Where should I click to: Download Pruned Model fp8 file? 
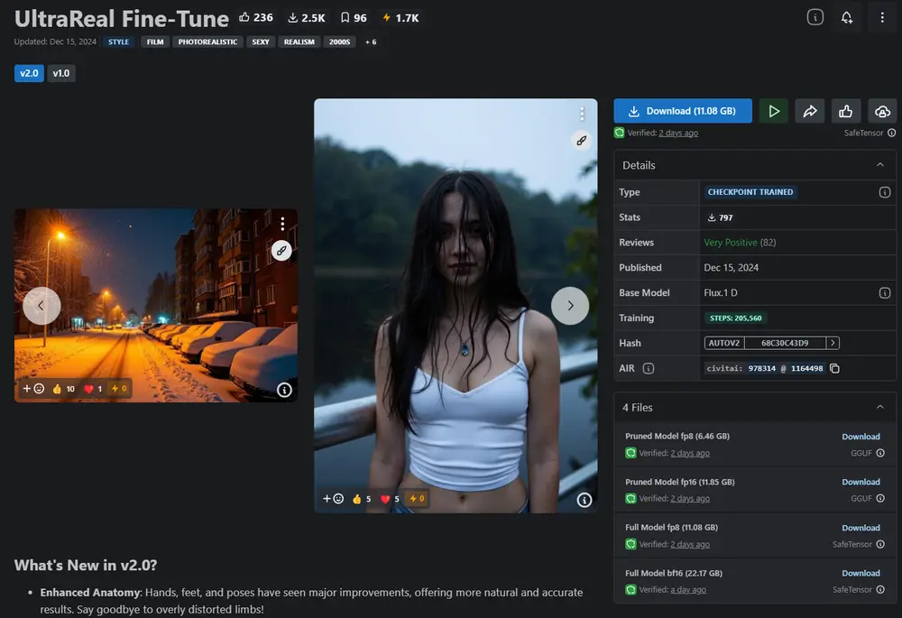pos(861,437)
